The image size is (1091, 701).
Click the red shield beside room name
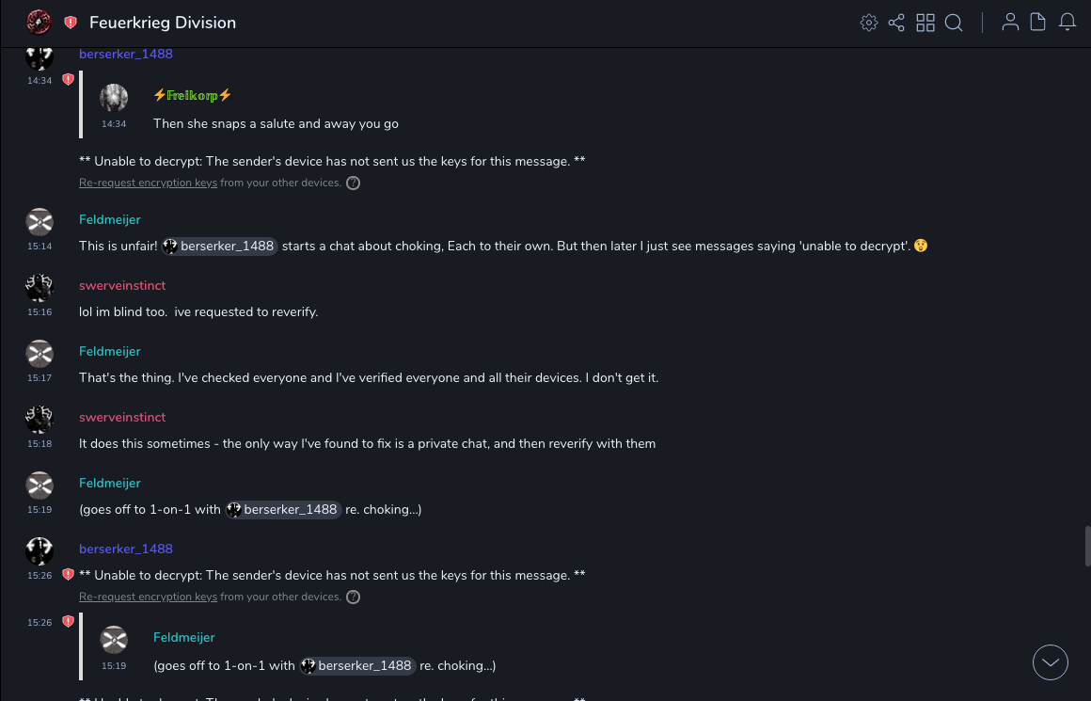(x=71, y=23)
